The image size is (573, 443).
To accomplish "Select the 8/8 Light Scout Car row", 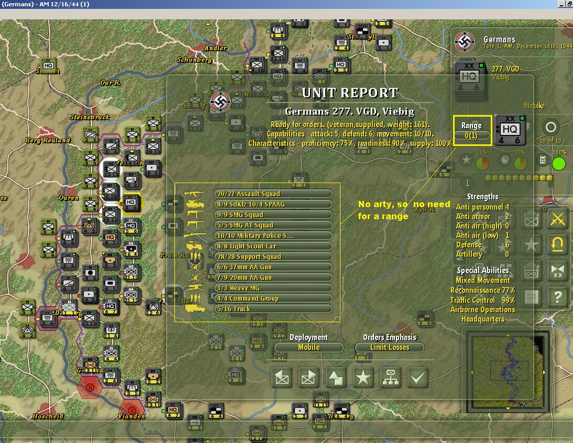I will click(x=273, y=246).
